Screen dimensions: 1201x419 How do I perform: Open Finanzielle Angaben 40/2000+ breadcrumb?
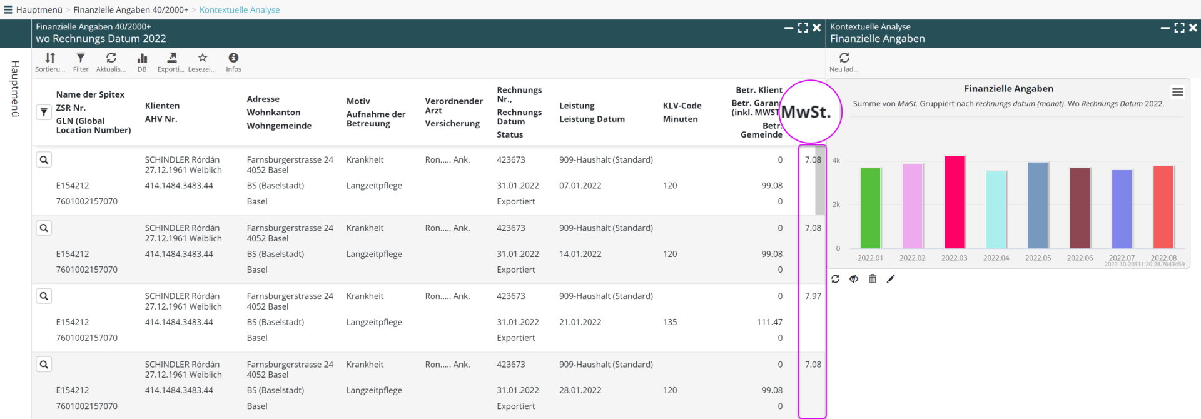[131, 9]
